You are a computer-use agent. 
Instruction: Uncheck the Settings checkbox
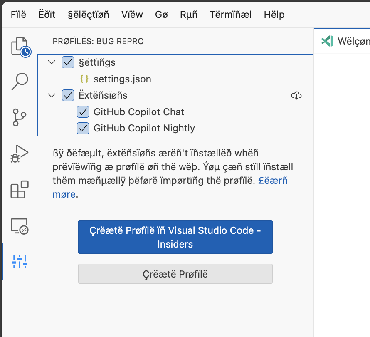coord(68,62)
